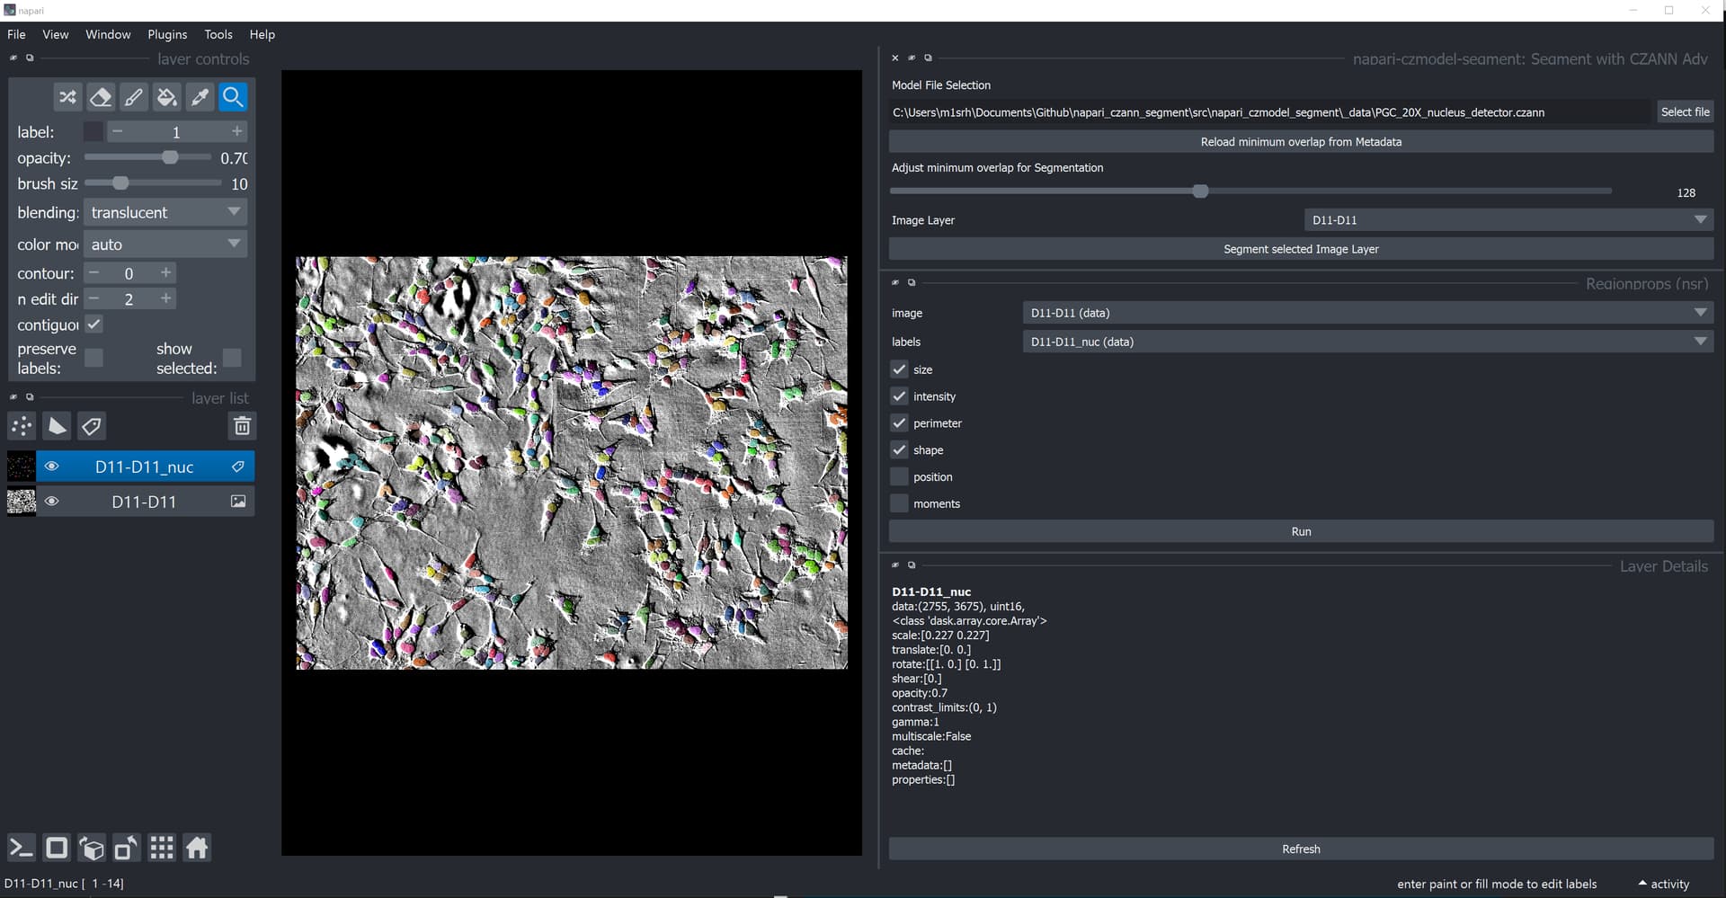Viewport: 1726px width, 898px height.
Task: Adjust the opacity slider handle
Action: pos(170,157)
